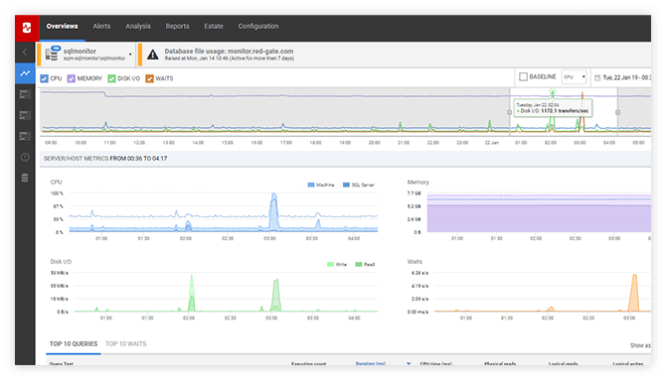
Task: Open the alert circle sidebar icon
Action: pos(25,157)
